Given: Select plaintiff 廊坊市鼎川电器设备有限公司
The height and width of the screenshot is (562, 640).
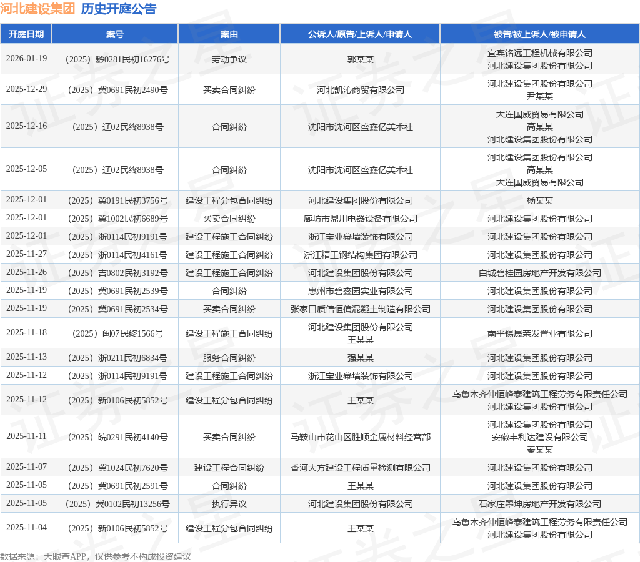Looking at the screenshot, I should pyautogui.click(x=360, y=219).
